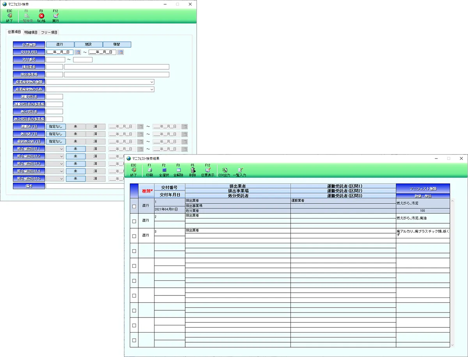
Task: Expand the 産業廃棄物の名称 dropdown
Action: (151, 90)
